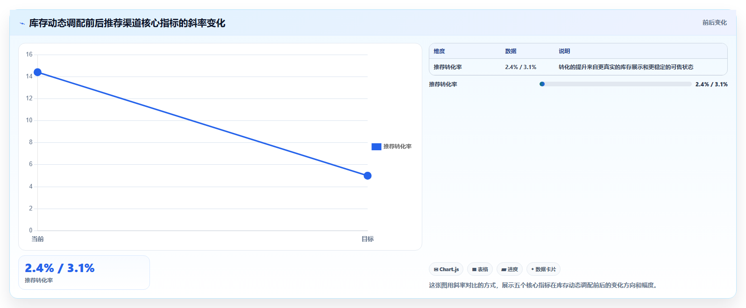Toggle the 推荐转化率 legend swatch

(376, 147)
